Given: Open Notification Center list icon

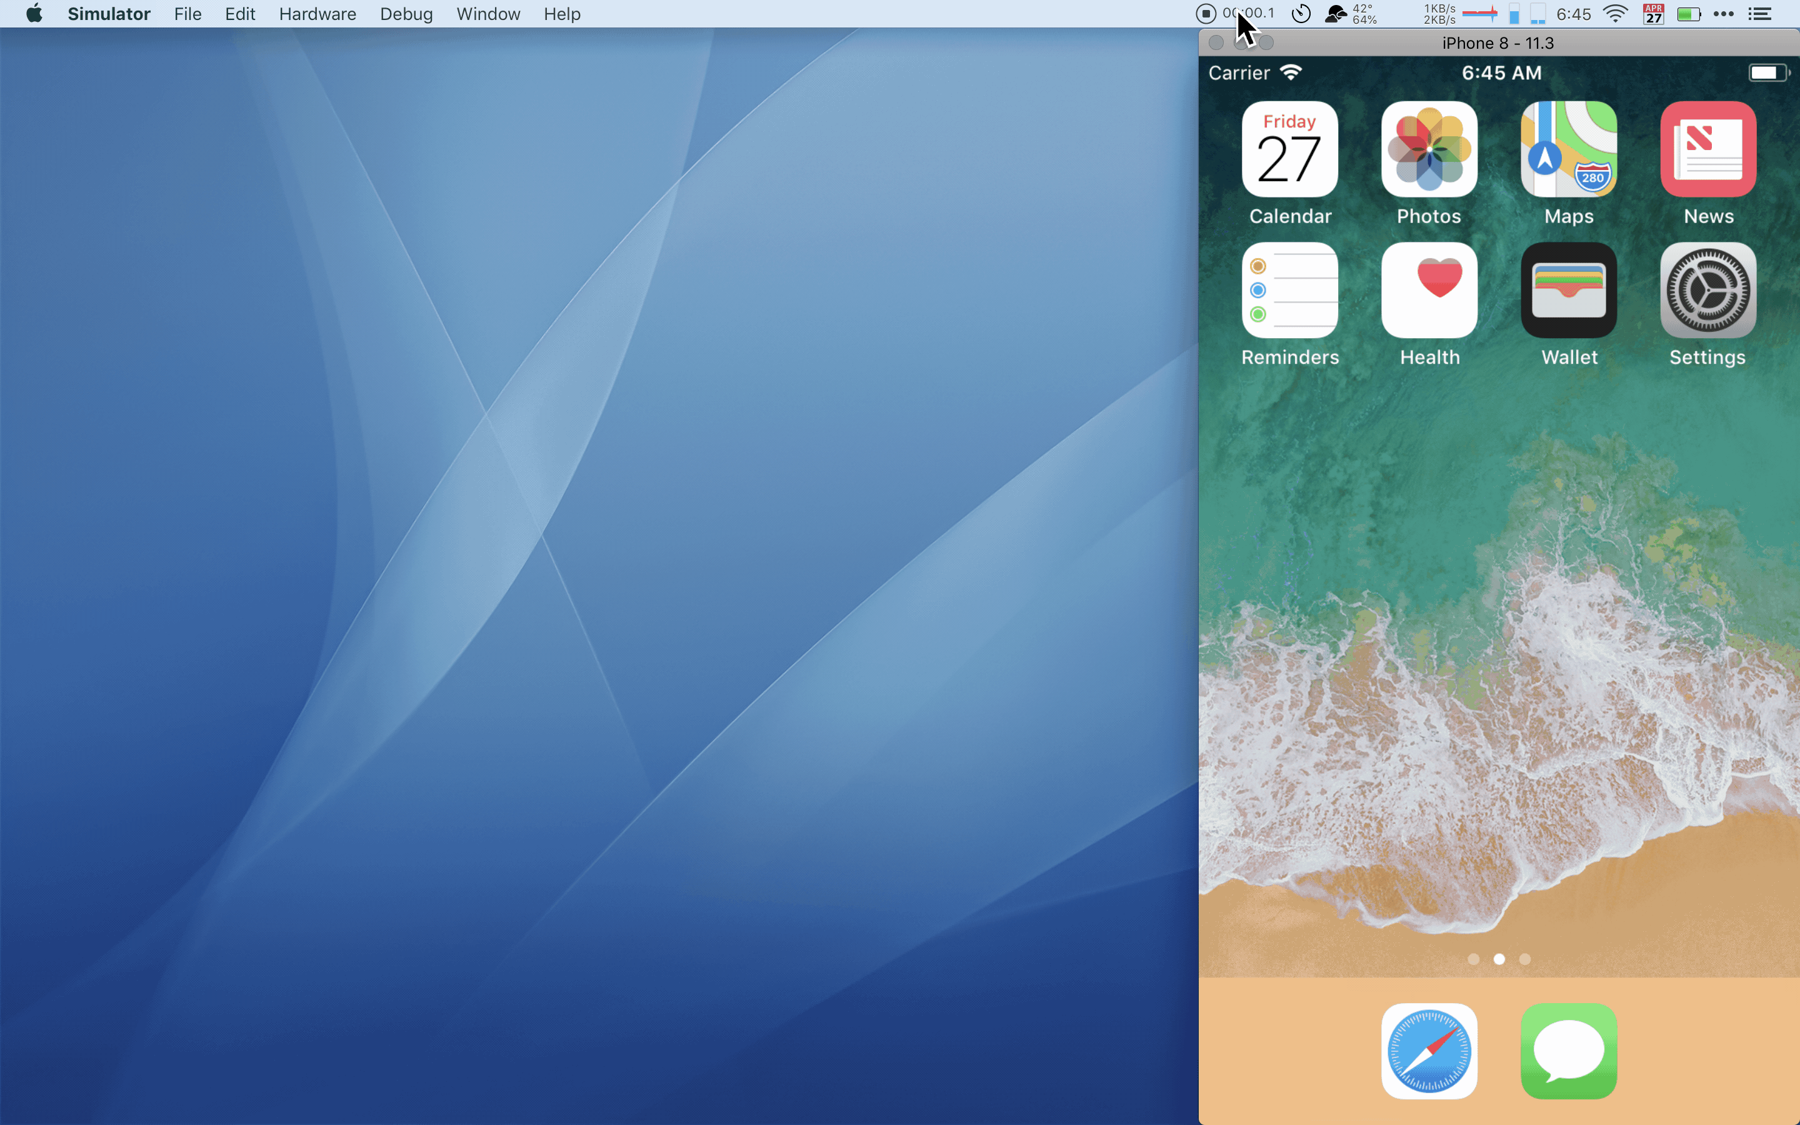Looking at the screenshot, I should click(1760, 13).
